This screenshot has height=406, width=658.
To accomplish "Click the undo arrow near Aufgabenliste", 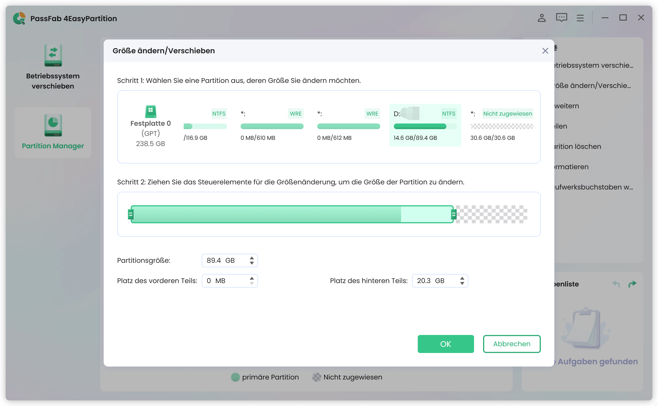I will pos(616,284).
